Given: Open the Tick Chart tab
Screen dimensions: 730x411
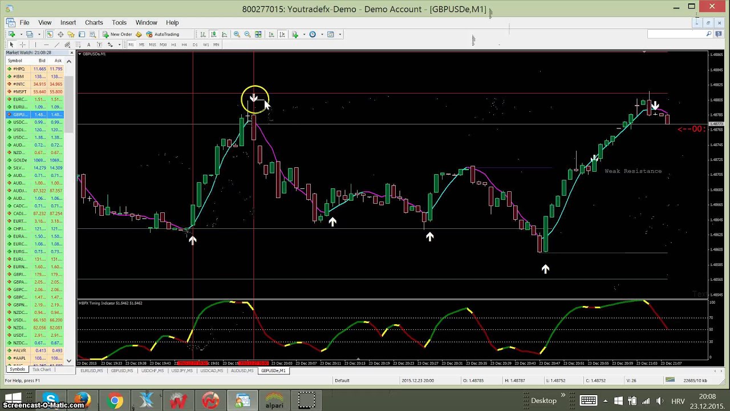Looking at the screenshot, I should pyautogui.click(x=42, y=370).
